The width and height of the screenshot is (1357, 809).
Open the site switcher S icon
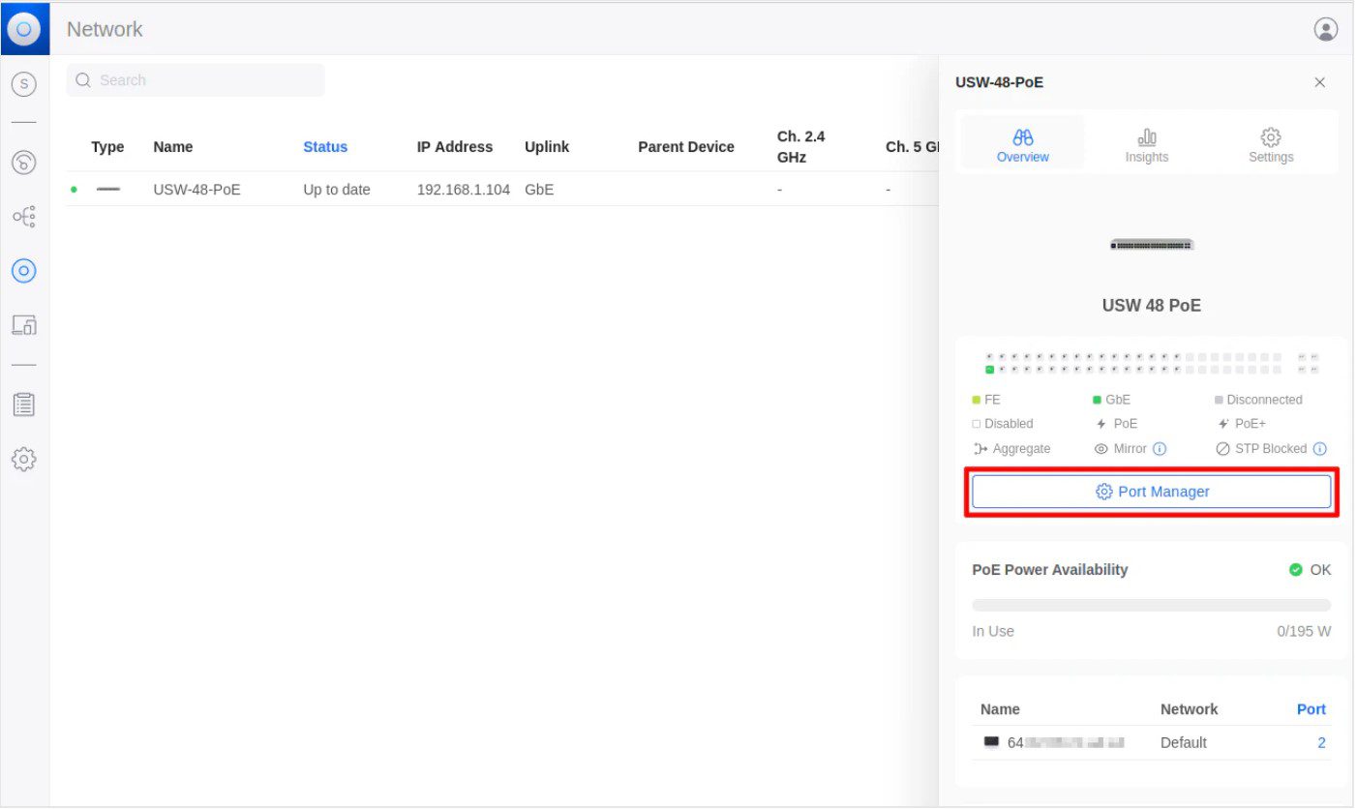(24, 84)
